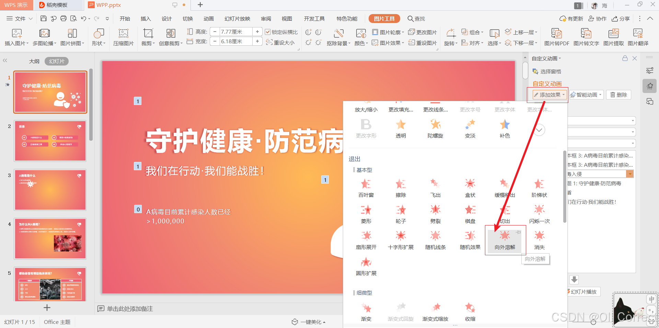
Task: Select slide 4 thumbnail
Action: 50,238
